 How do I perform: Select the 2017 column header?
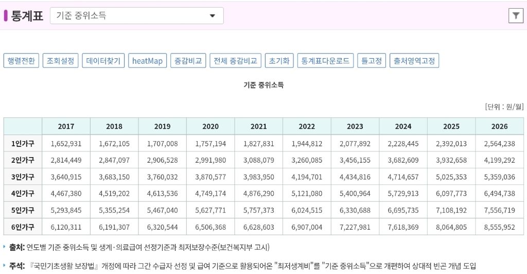tap(66, 126)
